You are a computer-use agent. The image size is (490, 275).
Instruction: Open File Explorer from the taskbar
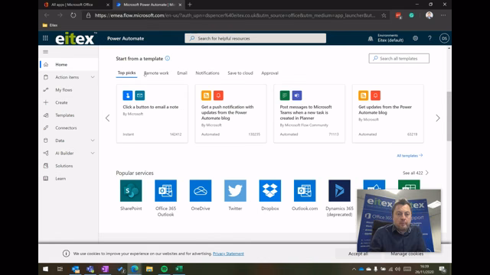tap(149, 269)
